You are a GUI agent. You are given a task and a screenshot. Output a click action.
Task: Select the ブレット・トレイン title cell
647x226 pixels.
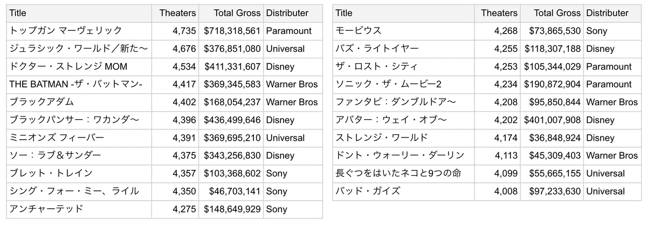pyautogui.click(x=79, y=173)
